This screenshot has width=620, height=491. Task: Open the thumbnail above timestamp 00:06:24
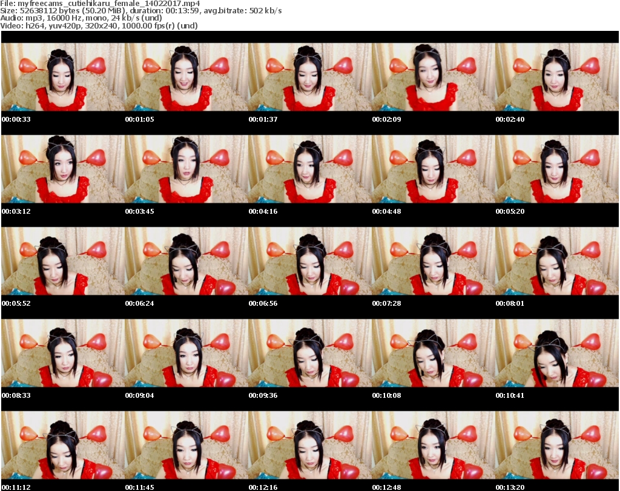tap(186, 262)
